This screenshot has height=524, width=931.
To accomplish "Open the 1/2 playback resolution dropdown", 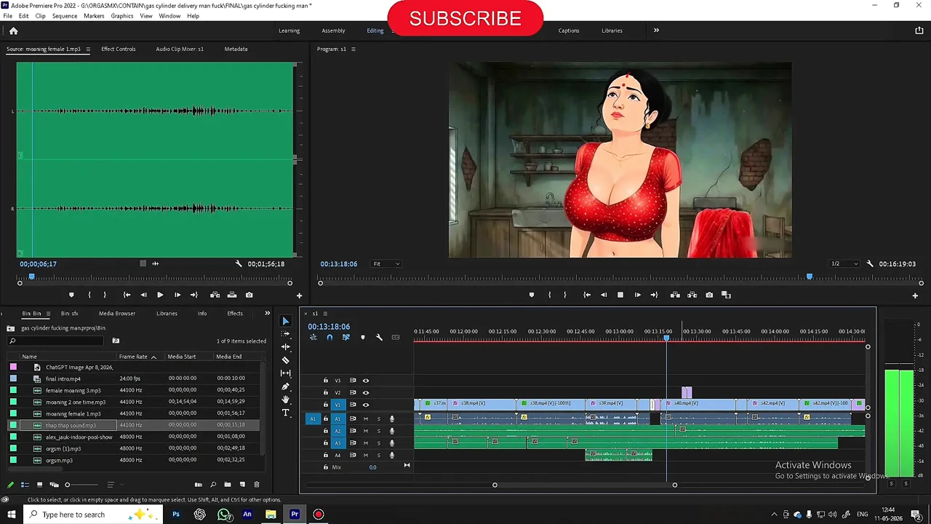I will click(x=844, y=263).
